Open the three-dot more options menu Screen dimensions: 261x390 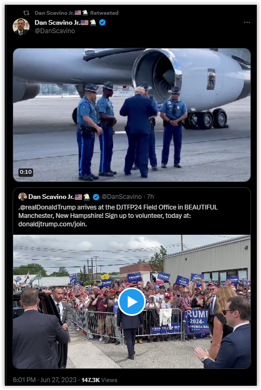point(247,23)
